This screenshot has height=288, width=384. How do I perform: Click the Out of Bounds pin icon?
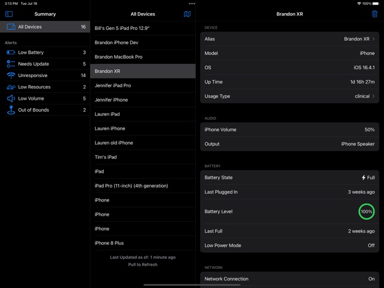pyautogui.click(x=11, y=110)
